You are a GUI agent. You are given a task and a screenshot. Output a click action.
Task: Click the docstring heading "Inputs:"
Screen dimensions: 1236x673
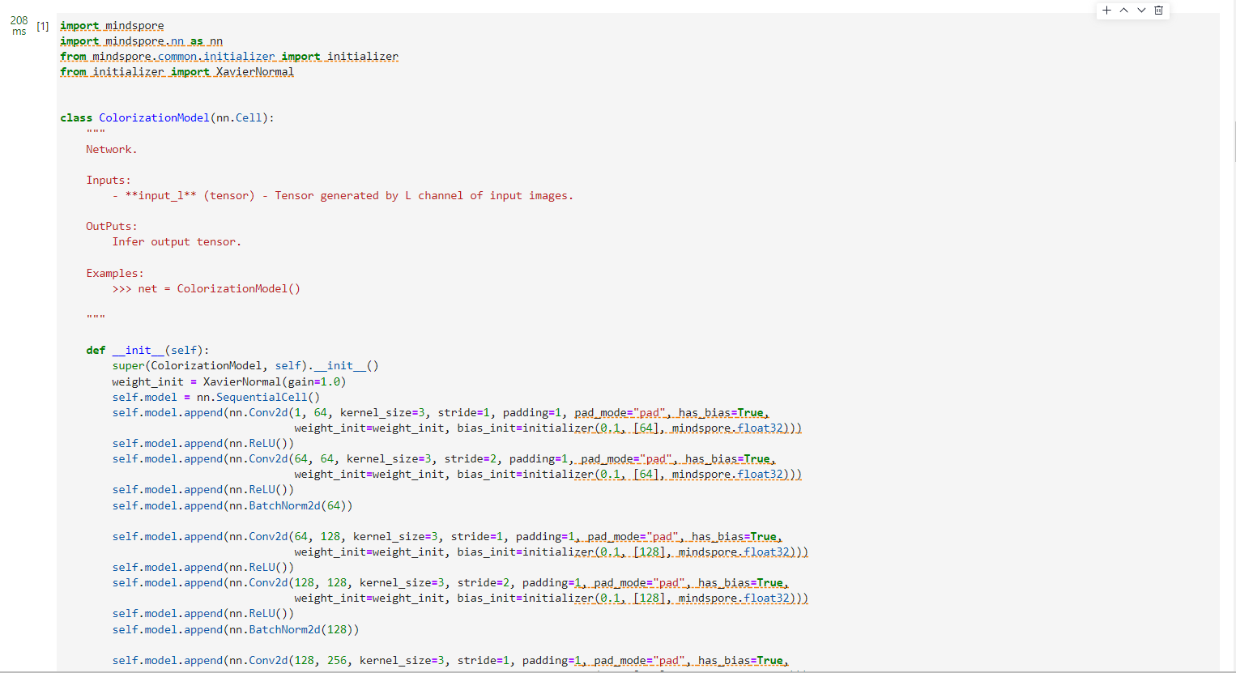(x=109, y=181)
